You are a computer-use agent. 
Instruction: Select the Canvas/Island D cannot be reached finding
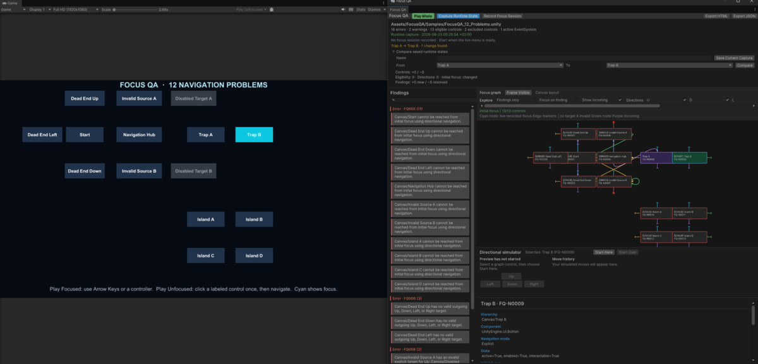[431, 286]
